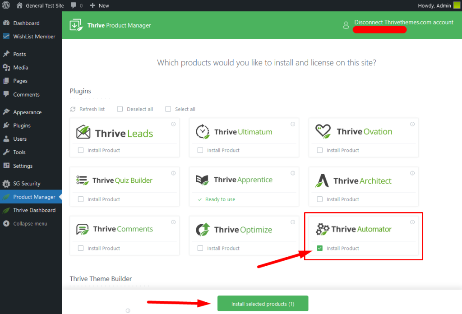
Task: Uncheck Install Product for Thrive Automator
Action: click(320, 248)
